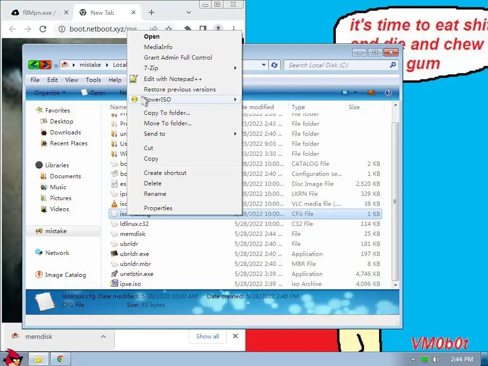The height and width of the screenshot is (366, 488).
Task: Click the Chrome reload page icon
Action: pos(43,29)
